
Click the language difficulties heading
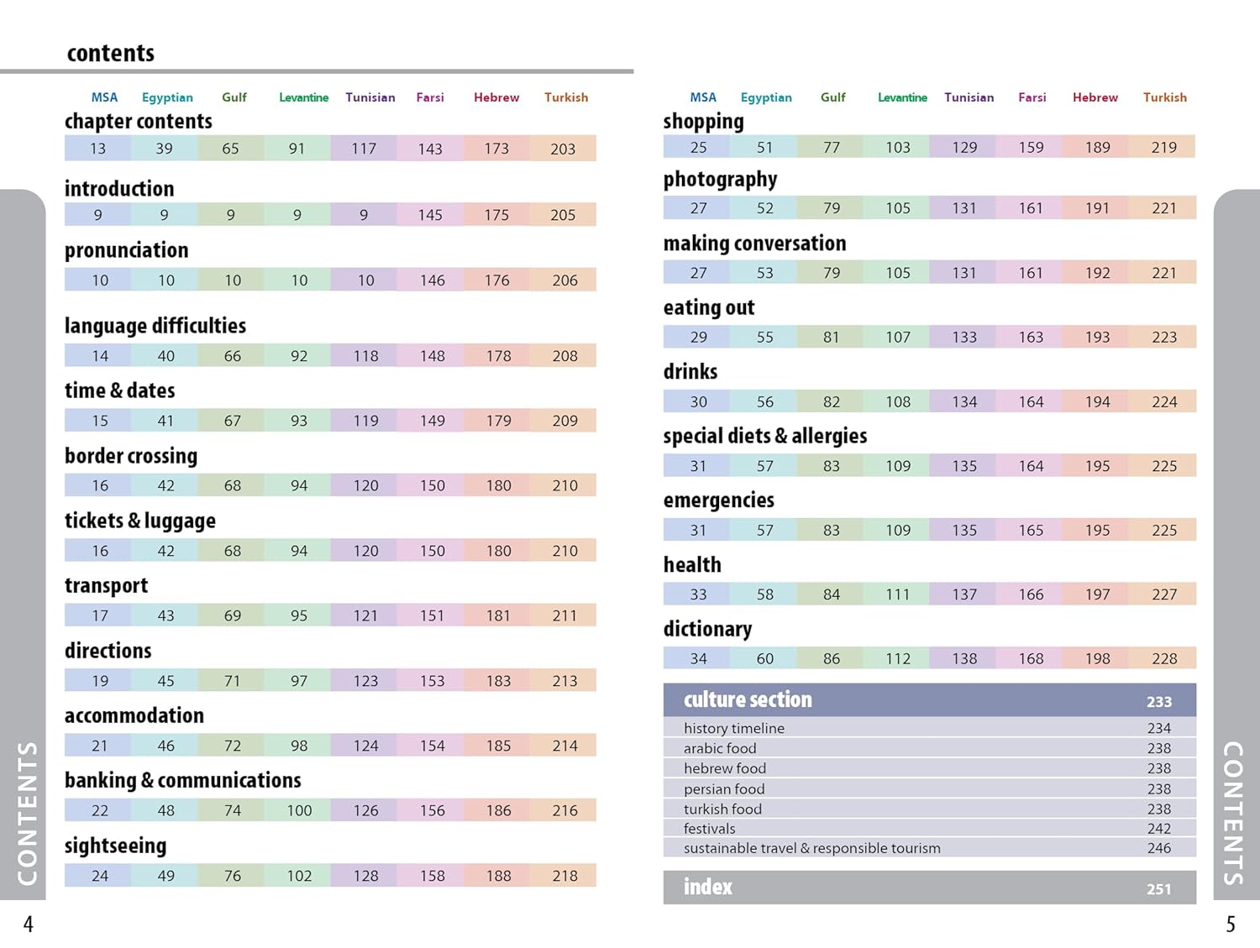pos(155,326)
